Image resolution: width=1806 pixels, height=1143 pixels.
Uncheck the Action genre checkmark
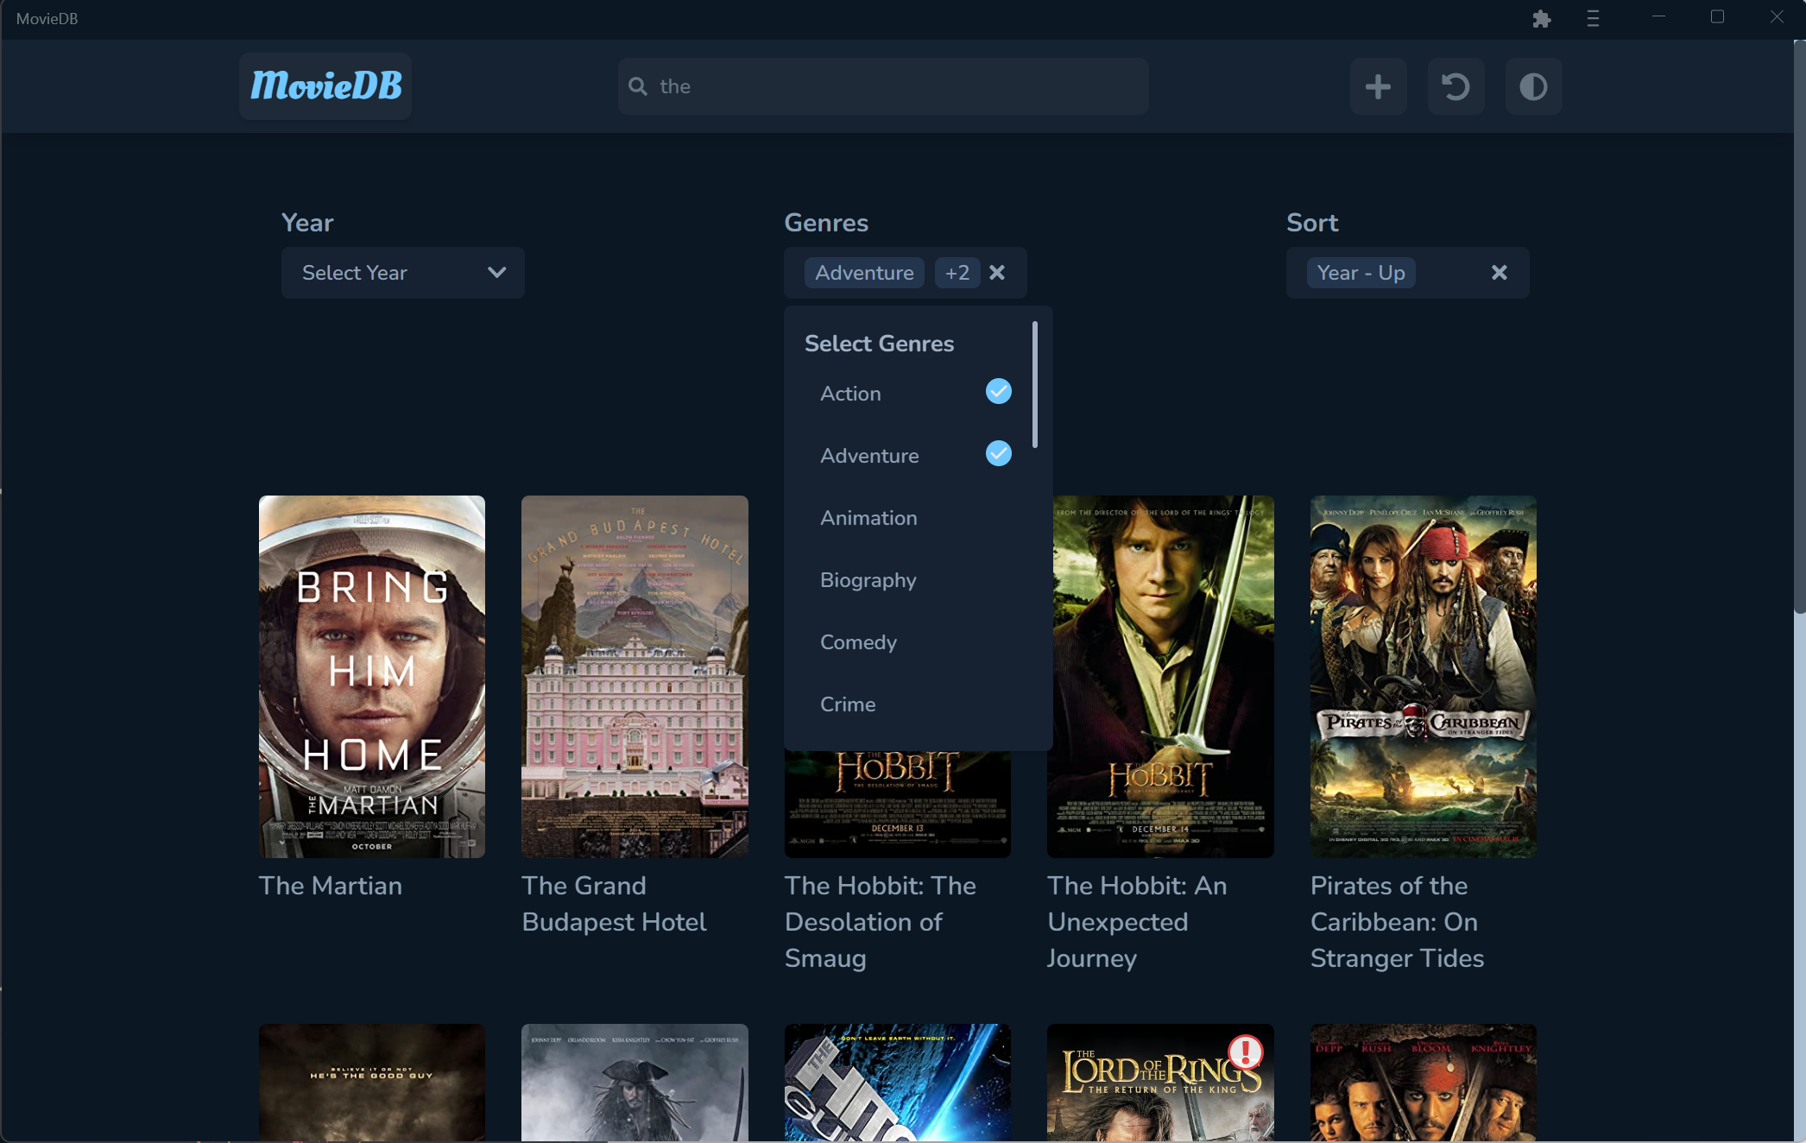click(x=998, y=392)
